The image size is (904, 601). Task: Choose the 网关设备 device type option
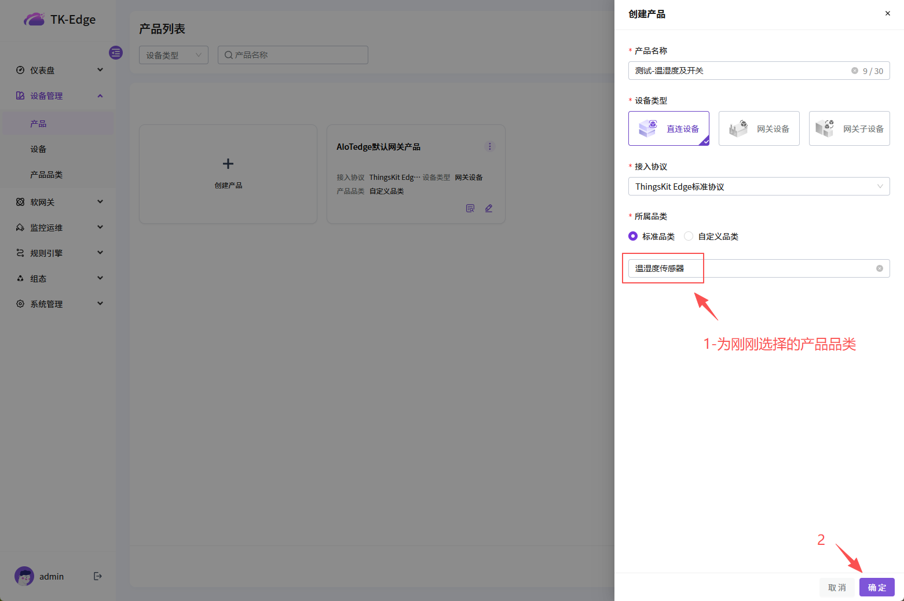[759, 128]
